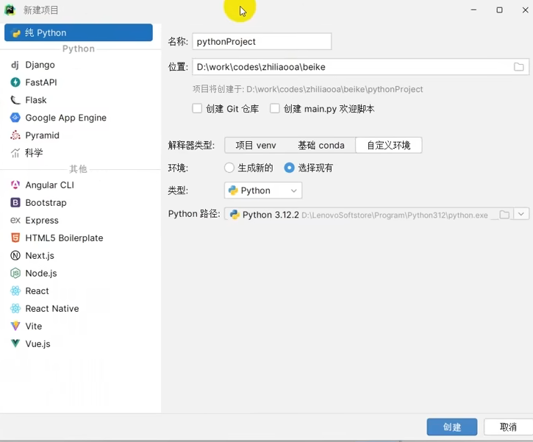Click Angular CLI label in list
Screen dimensions: 533x442
pyautogui.click(x=50, y=185)
